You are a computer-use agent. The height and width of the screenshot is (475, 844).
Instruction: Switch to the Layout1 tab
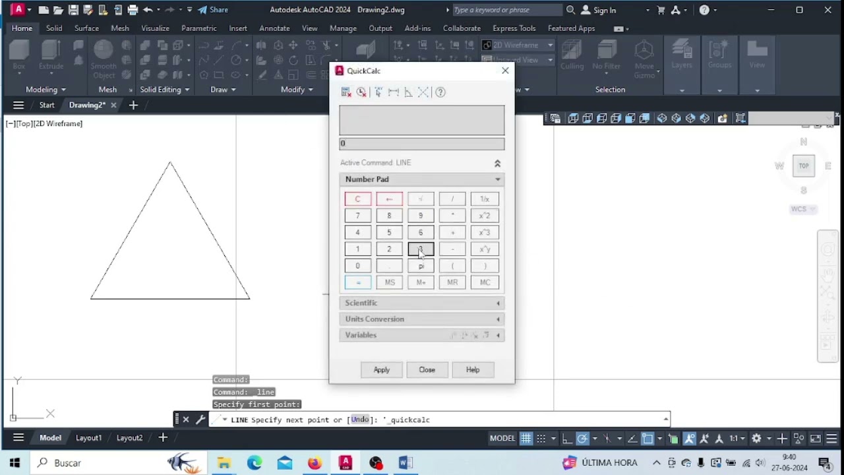coord(88,437)
